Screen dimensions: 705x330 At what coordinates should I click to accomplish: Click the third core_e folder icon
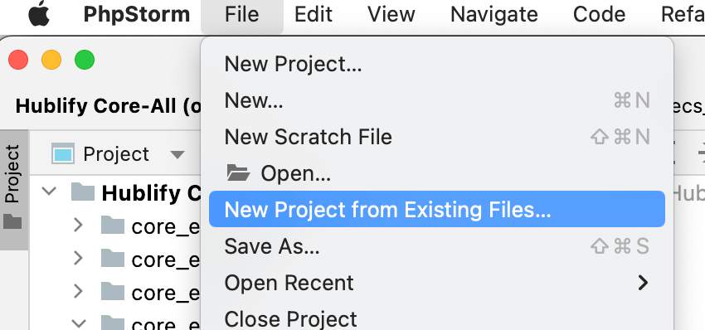pos(113,291)
